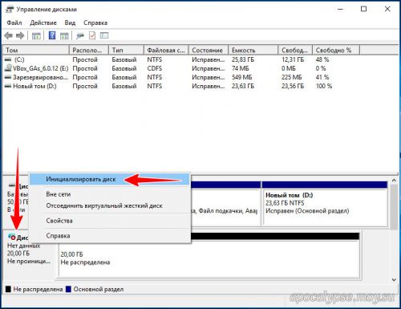The width and height of the screenshot is (401, 309).
Task: Click the disk pane scrollbar down arrow
Action: 394,280
